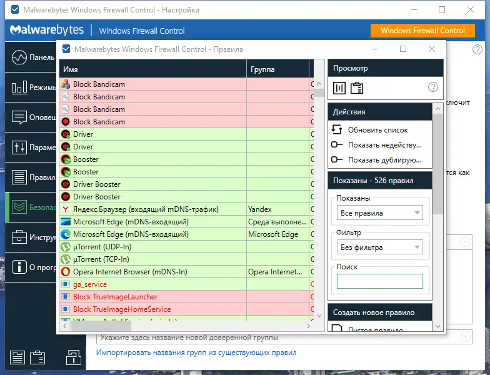Sort by Имя column header
The height and width of the screenshot is (375, 490).
152,69
